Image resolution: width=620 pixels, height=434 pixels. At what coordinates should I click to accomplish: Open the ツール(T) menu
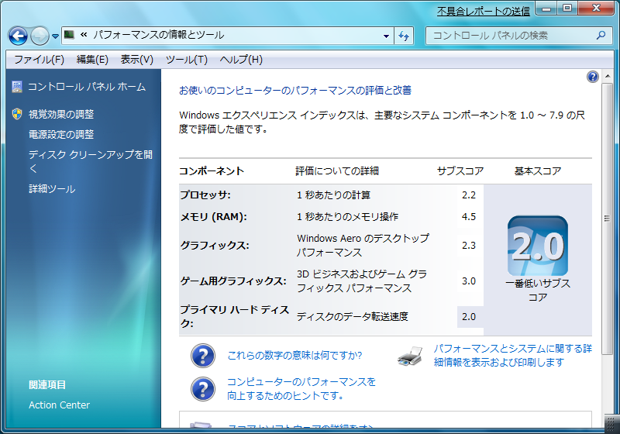click(186, 60)
